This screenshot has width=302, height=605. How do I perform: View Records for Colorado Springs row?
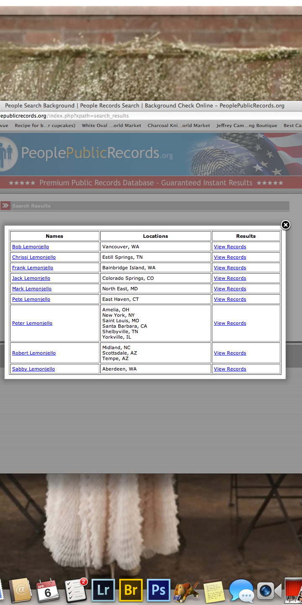pyautogui.click(x=230, y=278)
